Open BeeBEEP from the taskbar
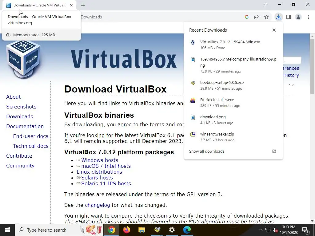 point(157,230)
